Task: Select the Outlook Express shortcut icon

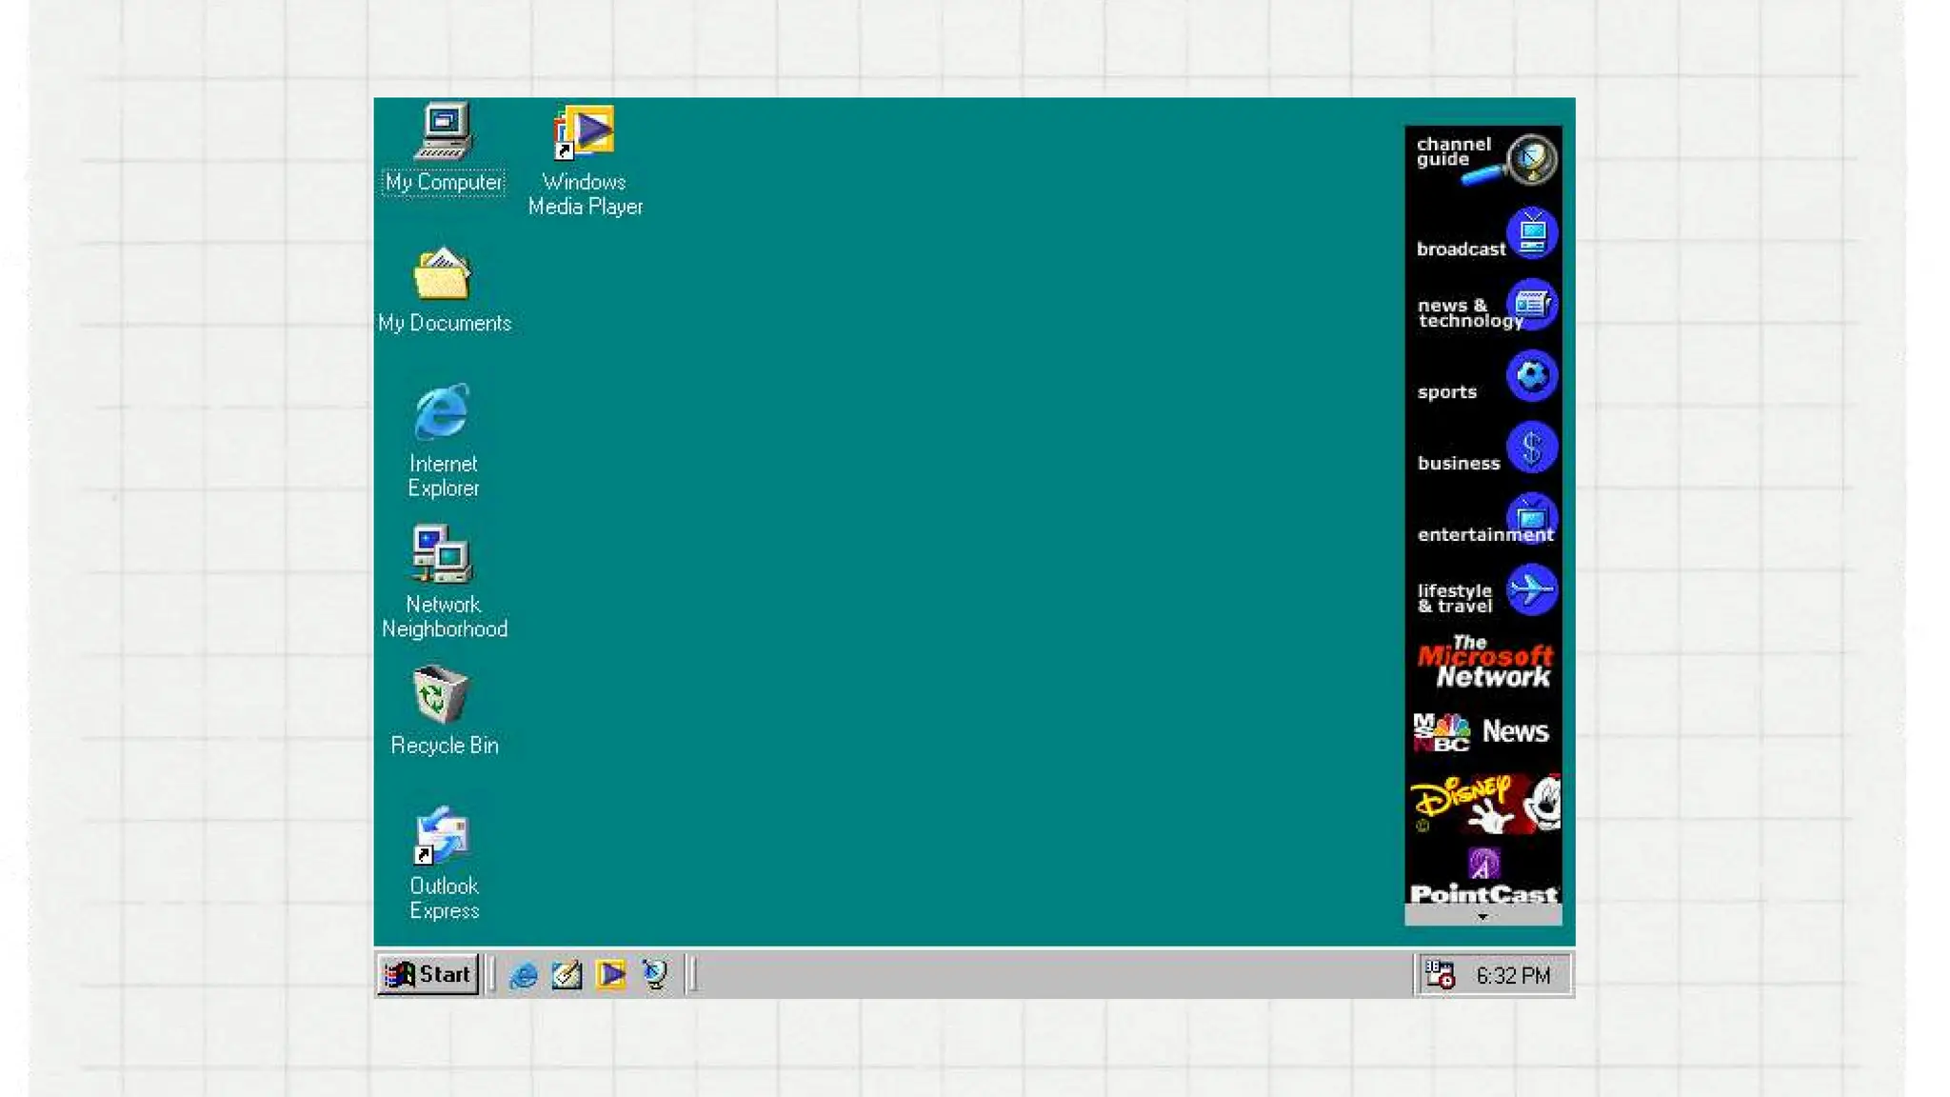Action: pos(444,836)
